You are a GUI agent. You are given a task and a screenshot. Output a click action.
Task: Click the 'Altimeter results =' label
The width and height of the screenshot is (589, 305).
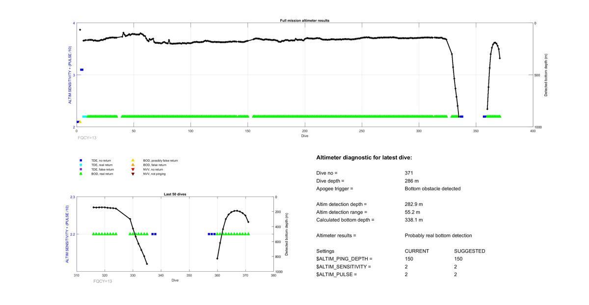point(336,236)
